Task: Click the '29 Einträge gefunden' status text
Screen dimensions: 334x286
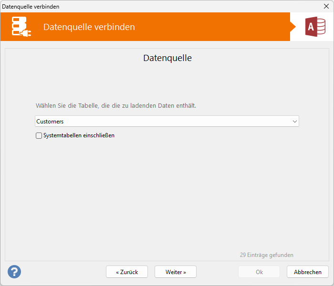Action: [266, 255]
